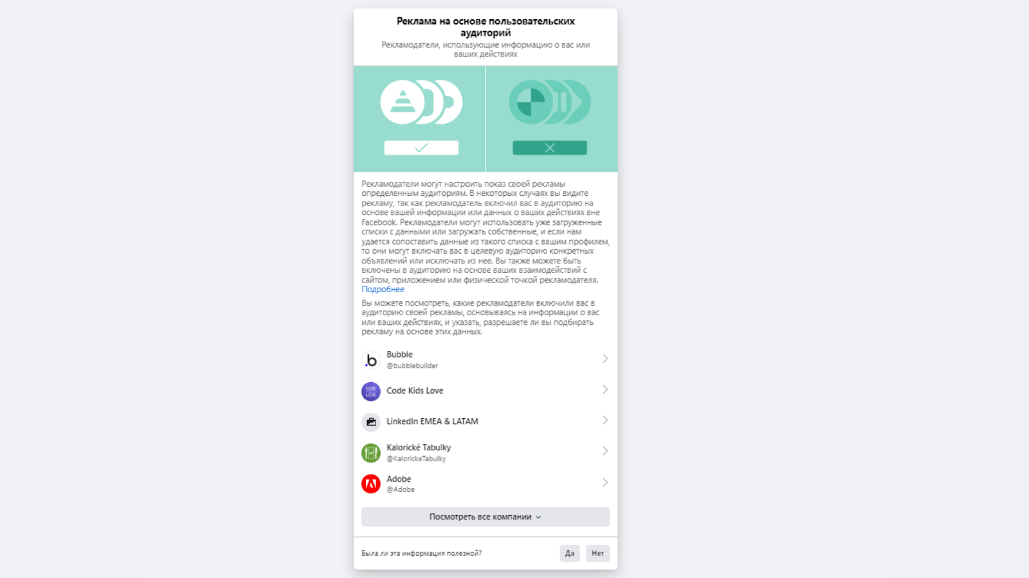Answer Нет to feedback question
The height and width of the screenshot is (578, 1029).
(x=598, y=554)
